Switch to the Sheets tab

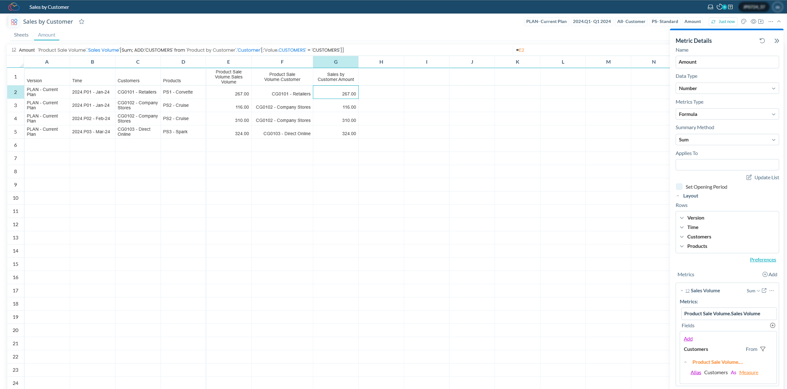[x=21, y=35]
